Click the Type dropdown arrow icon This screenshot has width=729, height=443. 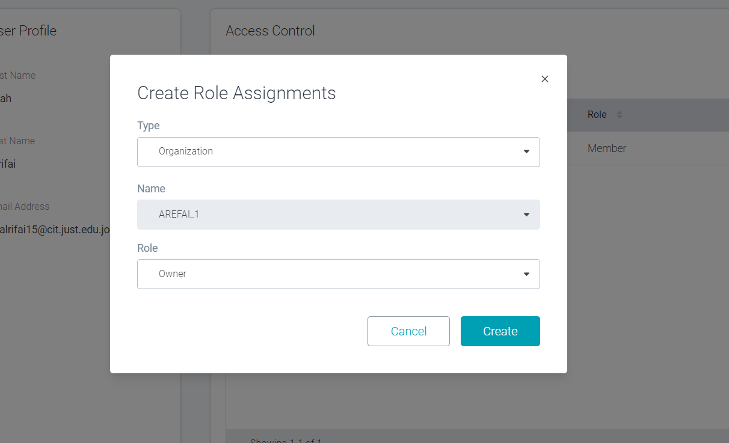pyautogui.click(x=526, y=152)
